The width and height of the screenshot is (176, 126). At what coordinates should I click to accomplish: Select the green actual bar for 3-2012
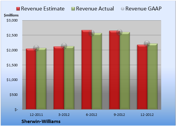click(69, 78)
